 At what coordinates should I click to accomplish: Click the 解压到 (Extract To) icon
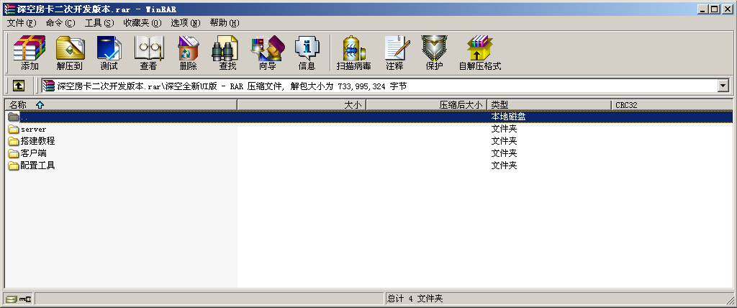click(70, 53)
